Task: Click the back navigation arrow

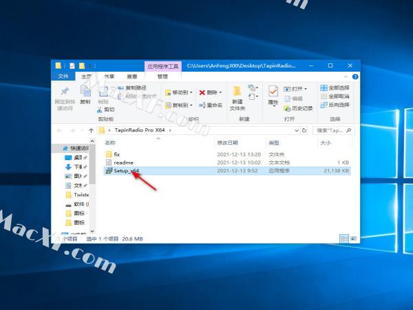Action: coord(59,130)
